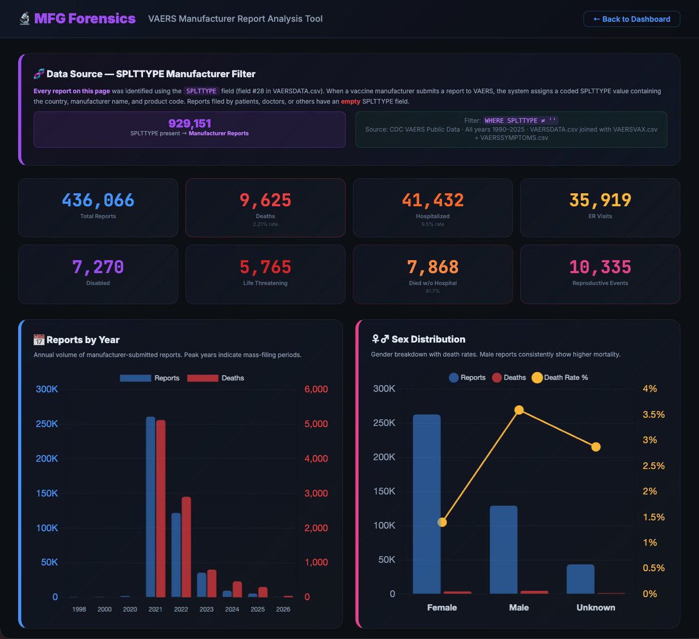Select the 436,066 Total Reports card
This screenshot has height=639, width=699.
[x=98, y=207]
